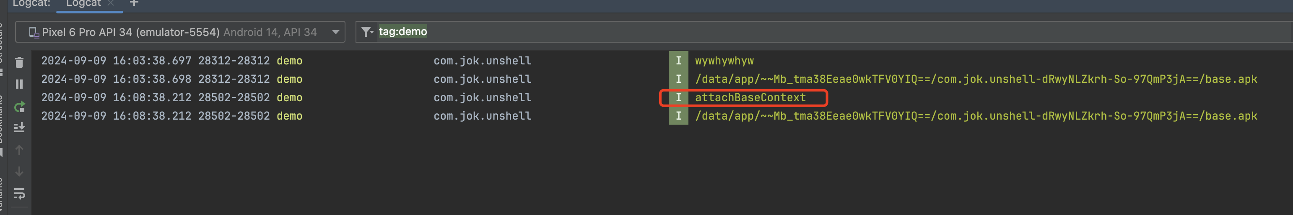Image resolution: width=1293 pixels, height=215 pixels.
Task: Clear logcat with the trash icon
Action: (19, 63)
